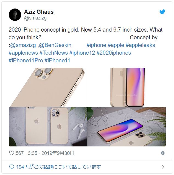View the iPhone on marble table image
This screenshot has height=175, width=174.
point(127,127)
